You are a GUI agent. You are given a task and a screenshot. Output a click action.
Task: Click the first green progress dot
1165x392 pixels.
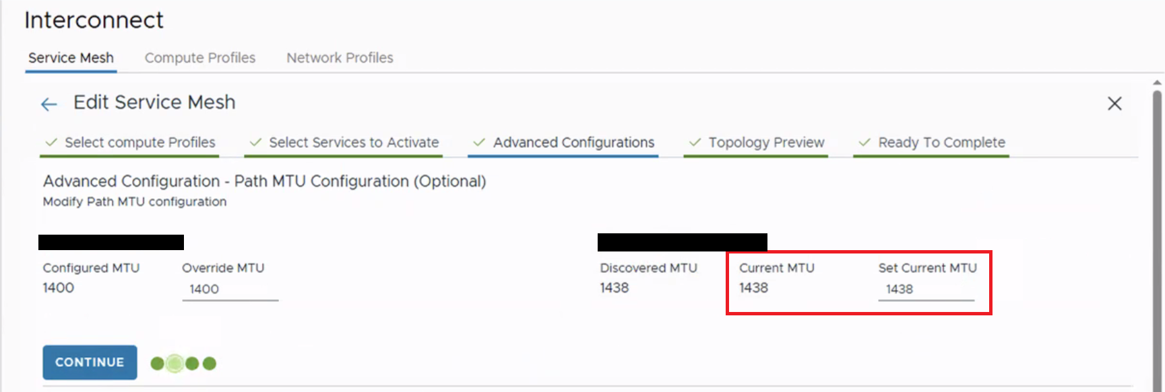click(157, 364)
